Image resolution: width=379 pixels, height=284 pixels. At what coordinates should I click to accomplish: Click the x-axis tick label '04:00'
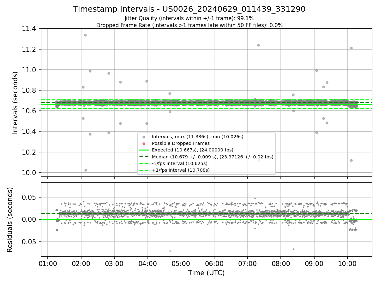147,264
